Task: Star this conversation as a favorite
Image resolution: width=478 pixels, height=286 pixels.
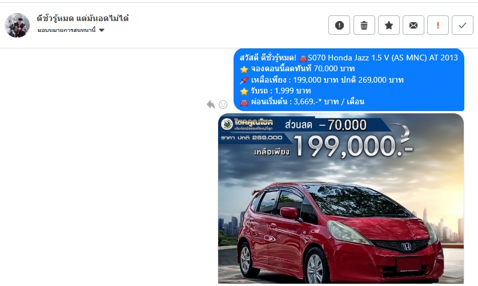Action: (389, 25)
